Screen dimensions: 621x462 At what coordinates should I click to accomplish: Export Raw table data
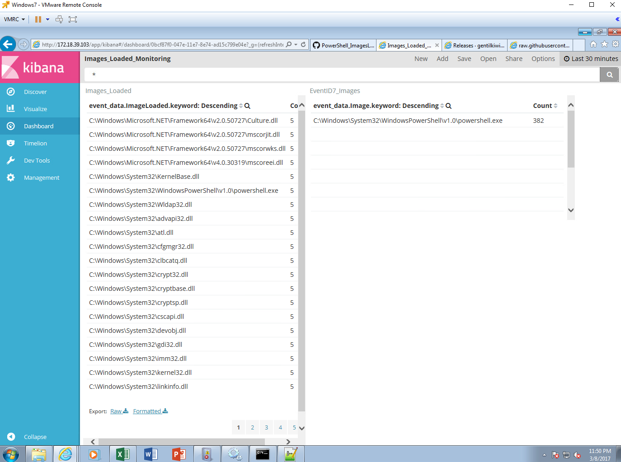click(119, 411)
